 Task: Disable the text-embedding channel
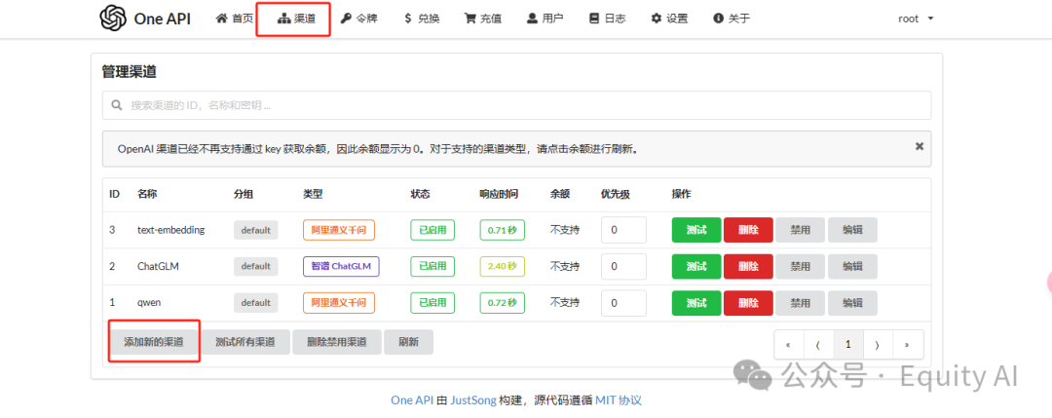pyautogui.click(x=801, y=230)
